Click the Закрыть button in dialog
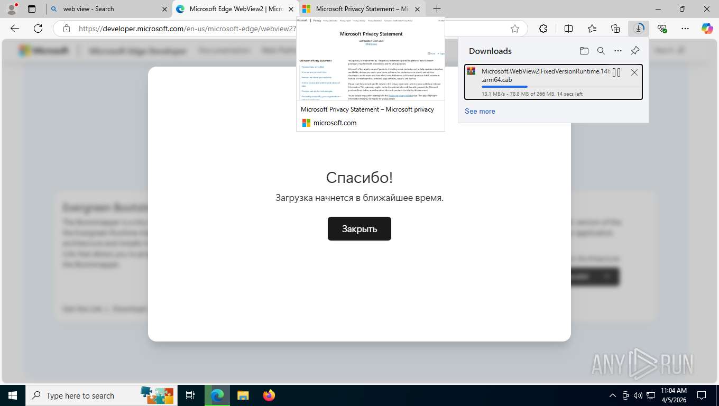 359,229
